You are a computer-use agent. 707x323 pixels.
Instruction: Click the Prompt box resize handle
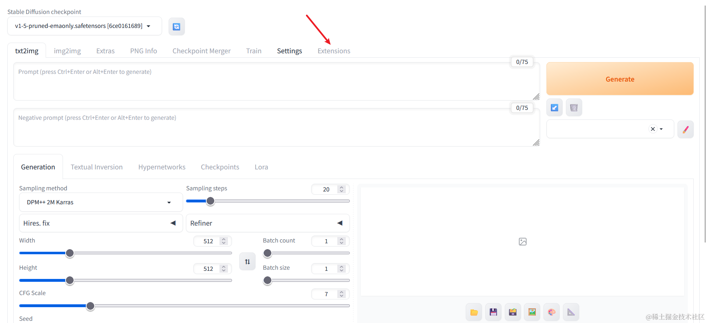click(536, 97)
